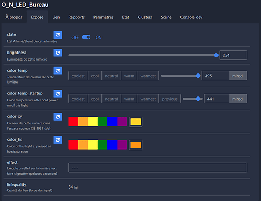This screenshot has height=201, width=261.
Task: Click the brightness value field 254
Action: (x=233, y=55)
